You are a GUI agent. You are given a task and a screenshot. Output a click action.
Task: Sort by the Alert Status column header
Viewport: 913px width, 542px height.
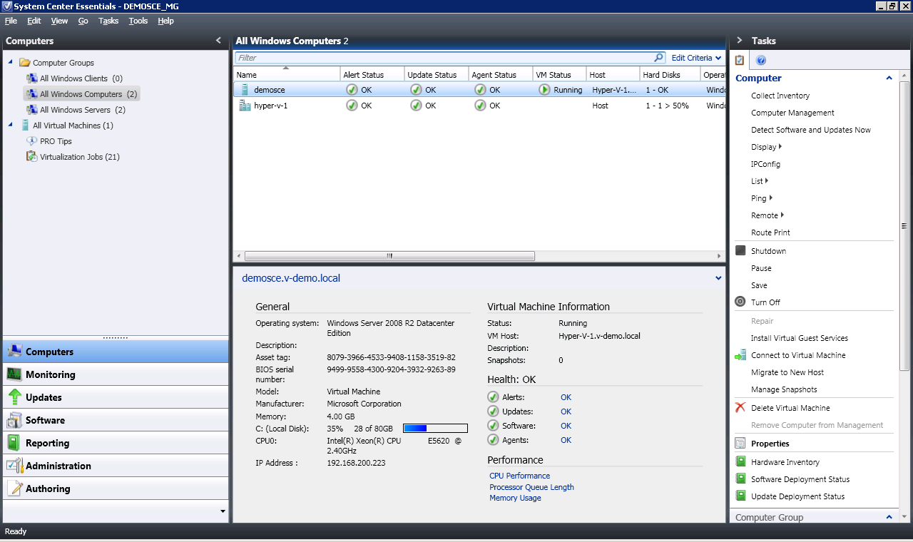pos(372,74)
